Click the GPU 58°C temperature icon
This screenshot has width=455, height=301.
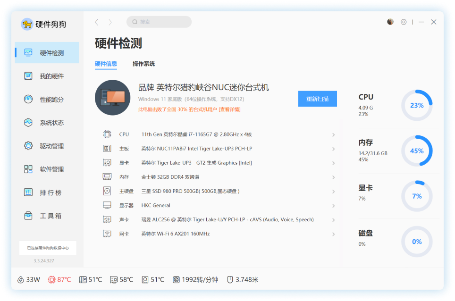114,280
